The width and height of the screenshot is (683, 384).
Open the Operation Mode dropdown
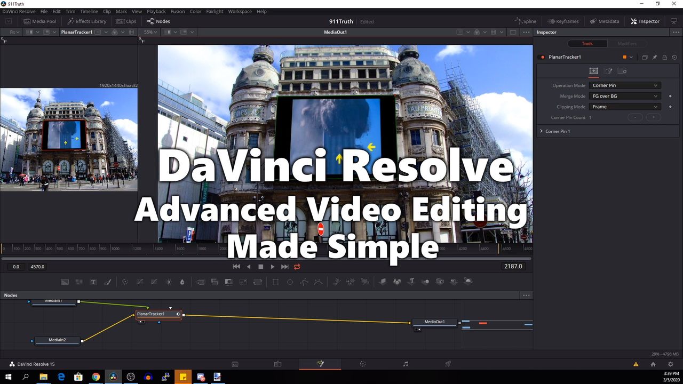(x=625, y=85)
